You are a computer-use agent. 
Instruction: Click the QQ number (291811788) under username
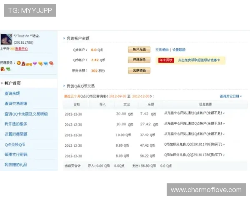coord(24,42)
